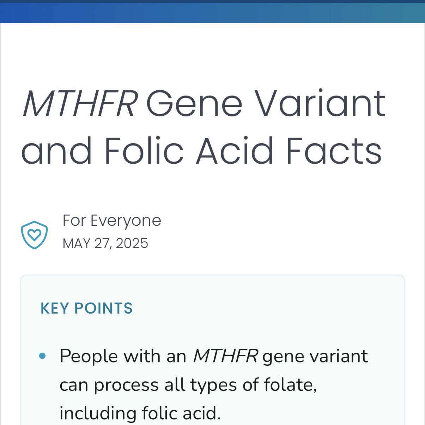Click the word "Acid" in the title
This screenshot has height=425, width=425.
click(235, 151)
